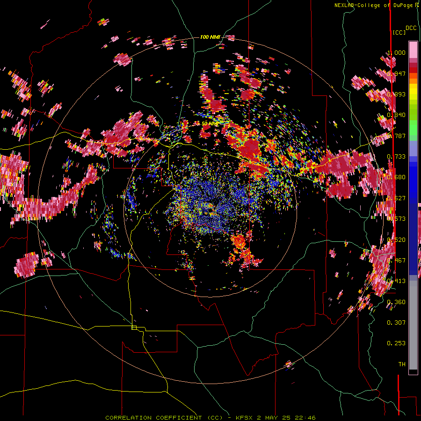Click the "DCC" label above the legend
The width and height of the screenshot is (421, 421).
[x=411, y=28]
